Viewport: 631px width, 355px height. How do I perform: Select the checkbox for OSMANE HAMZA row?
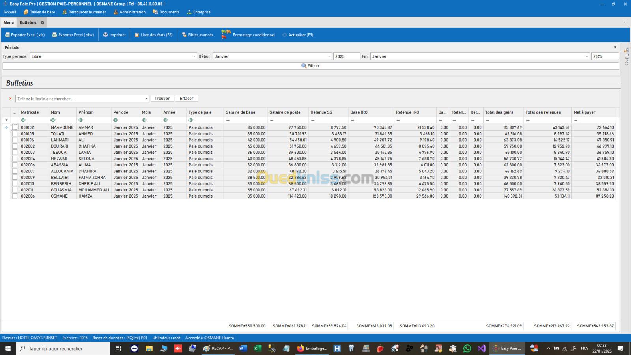click(15, 196)
